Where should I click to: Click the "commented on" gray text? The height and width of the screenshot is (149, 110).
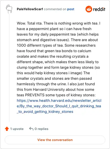(x=55, y=9)
